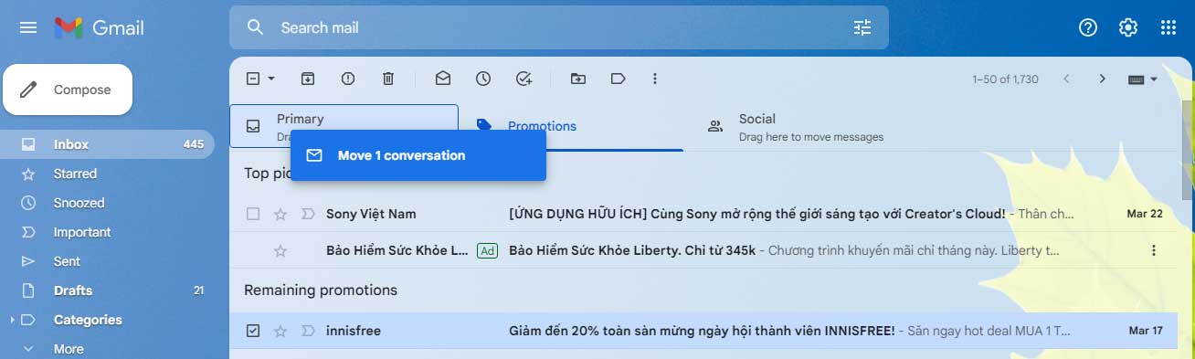This screenshot has height=359, width=1195.
Task: Open the Support help icon
Action: pyautogui.click(x=1088, y=27)
